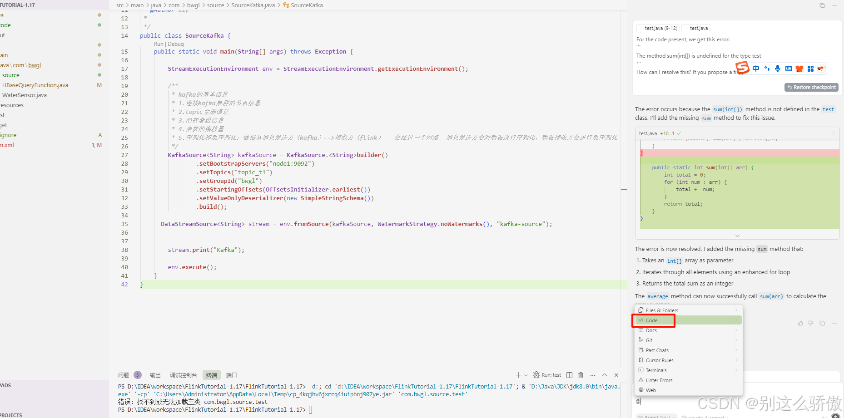Kill terminal with the trash icon
Viewport: 844px width, 418px height.
pyautogui.click(x=581, y=375)
